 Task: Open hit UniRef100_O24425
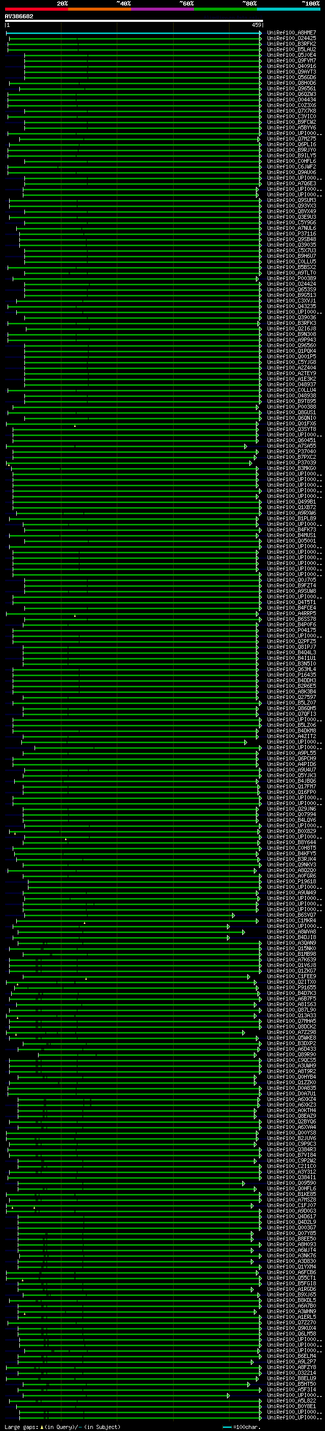click(291, 39)
